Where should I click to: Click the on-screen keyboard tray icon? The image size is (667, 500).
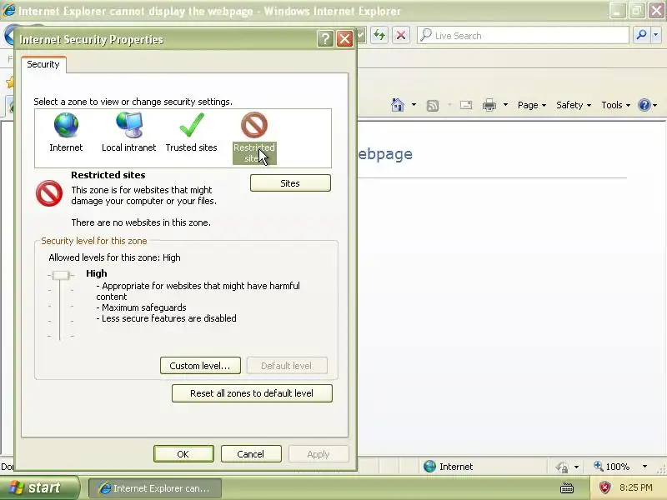point(567,488)
